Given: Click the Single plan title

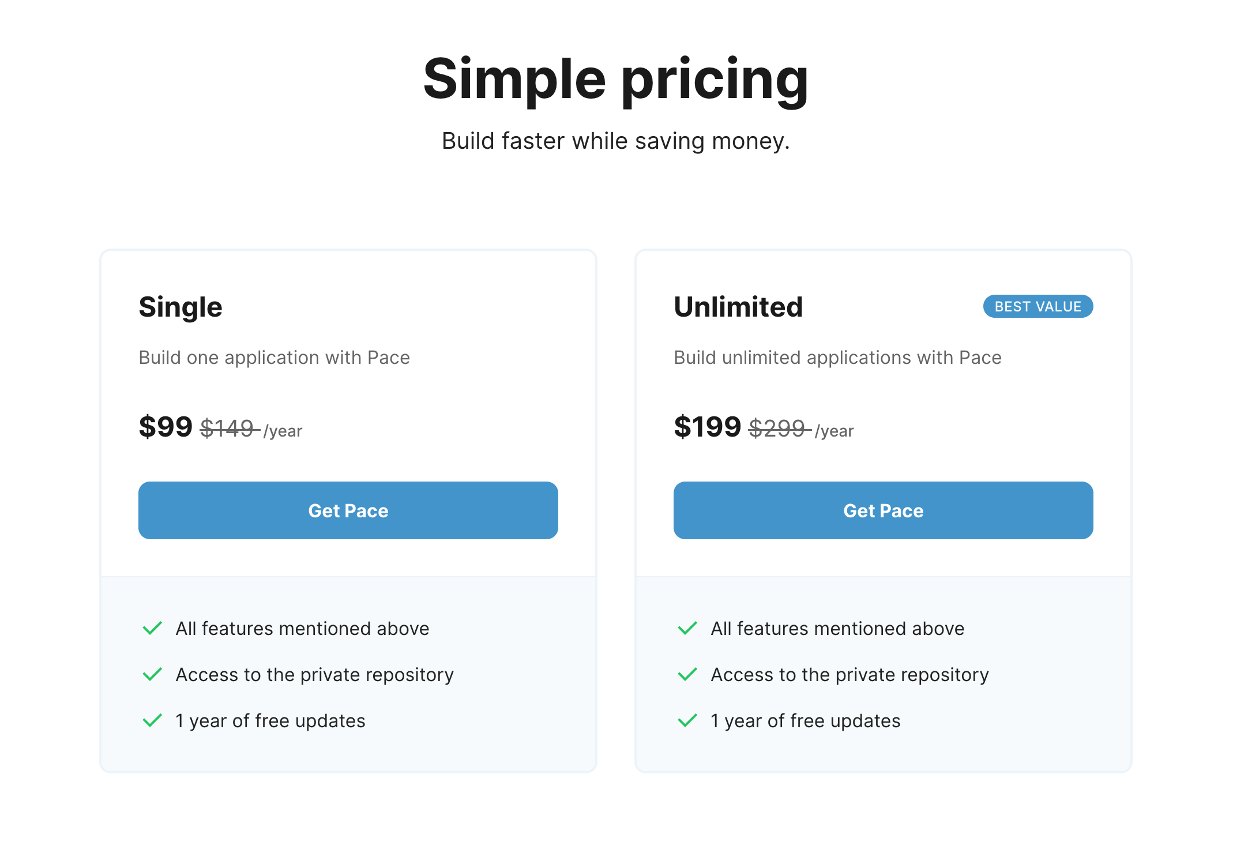Looking at the screenshot, I should (x=181, y=307).
